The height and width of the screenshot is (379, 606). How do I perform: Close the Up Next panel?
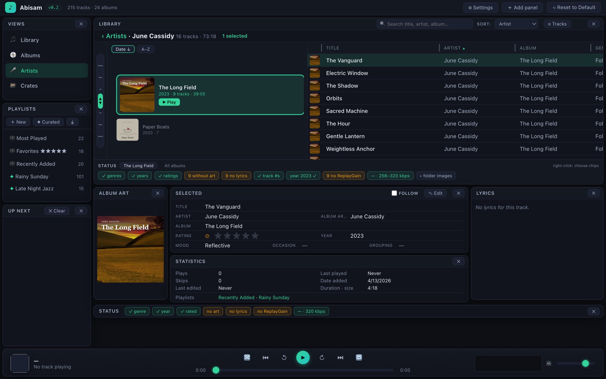click(x=81, y=211)
